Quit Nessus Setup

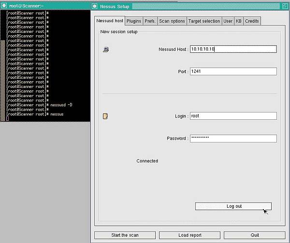pyautogui.click(x=255, y=235)
